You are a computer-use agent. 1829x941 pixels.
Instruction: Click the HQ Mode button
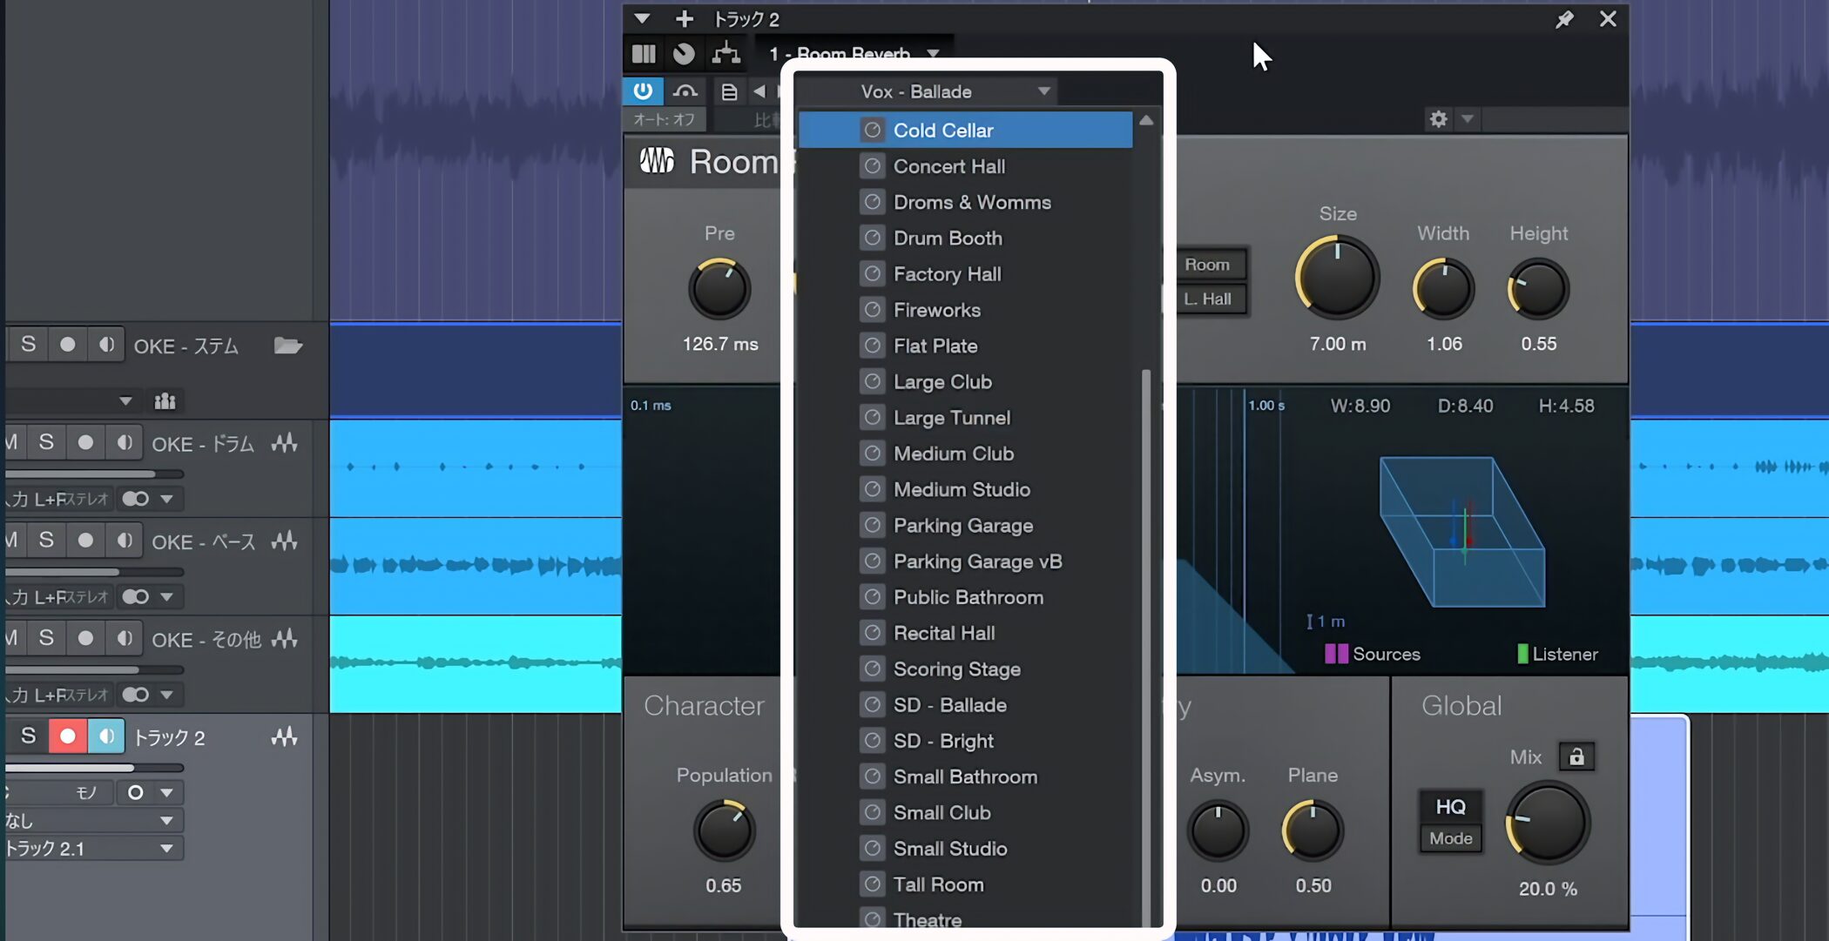click(1450, 821)
